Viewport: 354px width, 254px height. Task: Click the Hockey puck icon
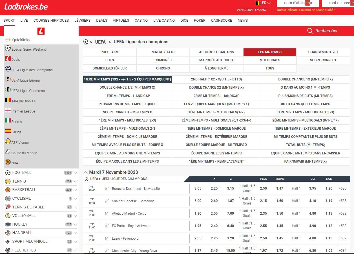coord(8,224)
